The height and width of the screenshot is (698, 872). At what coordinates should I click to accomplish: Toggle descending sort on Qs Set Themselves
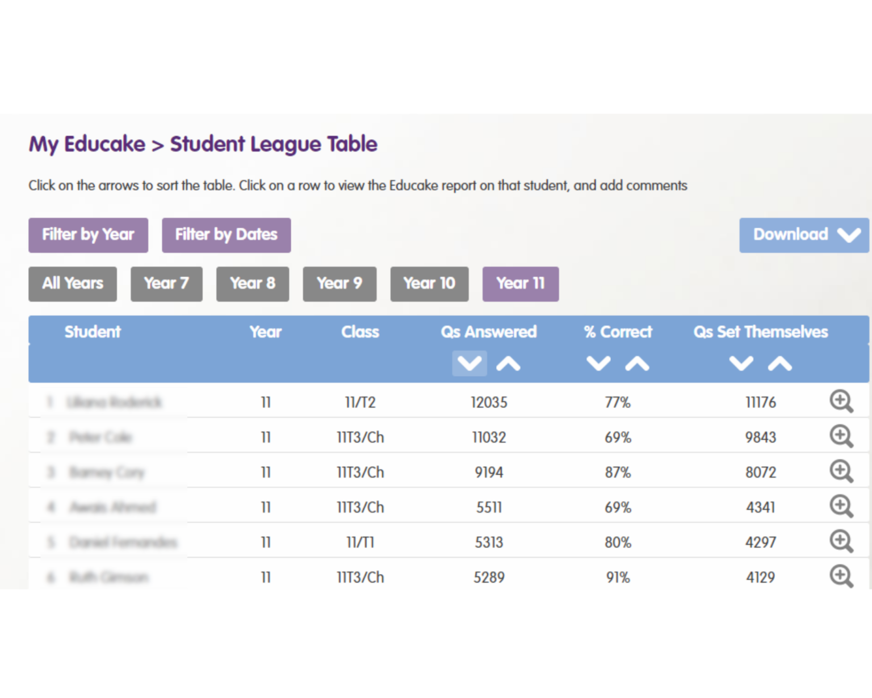pyautogui.click(x=741, y=363)
